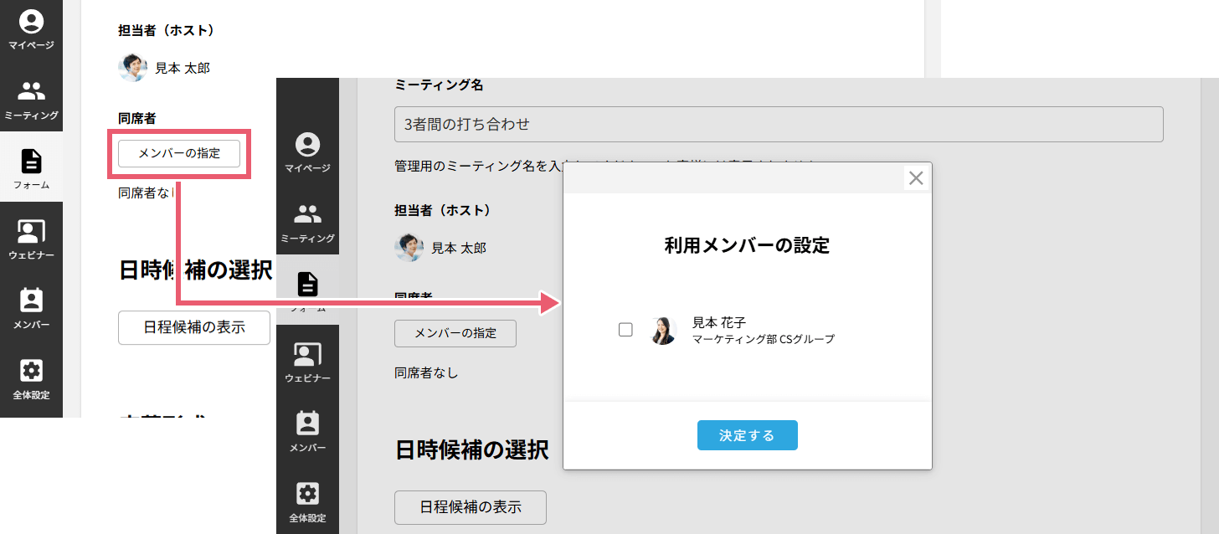1219x534 pixels.
Task: Open 全体設定 in the dimmed inner sidebar
Action: [x=307, y=501]
